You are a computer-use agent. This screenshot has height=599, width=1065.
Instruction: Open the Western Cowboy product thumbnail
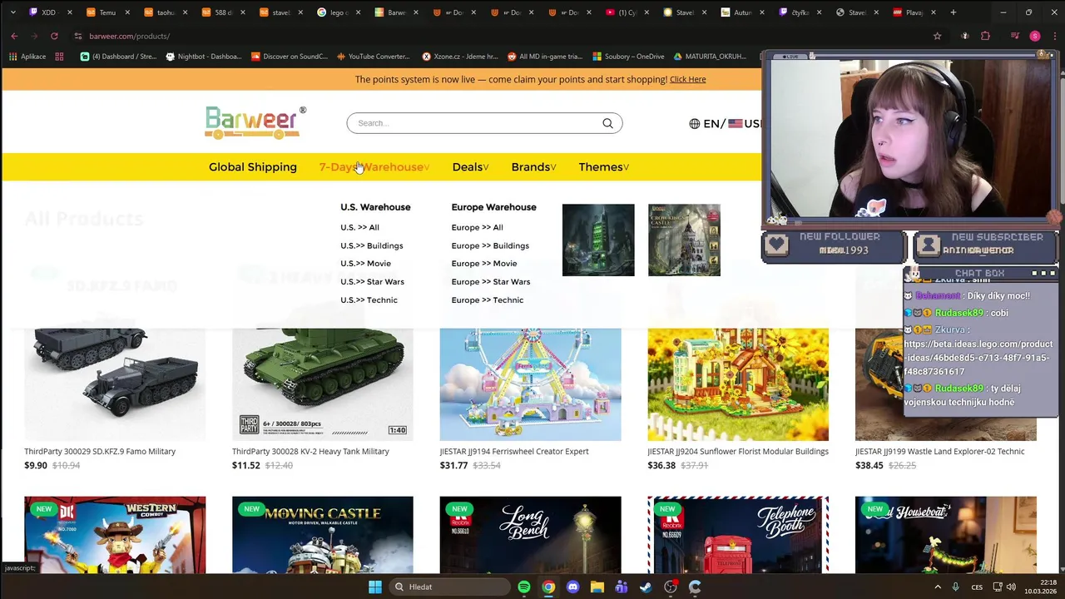(115, 535)
